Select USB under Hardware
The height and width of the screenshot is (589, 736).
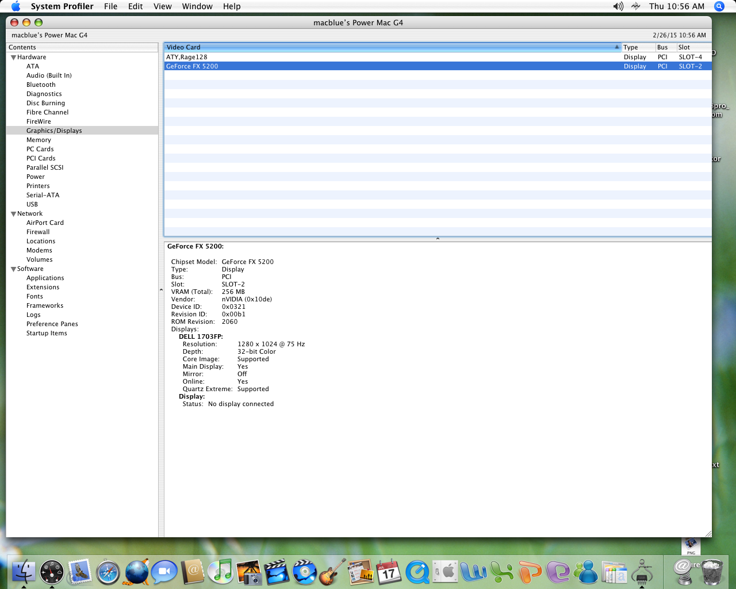click(32, 204)
